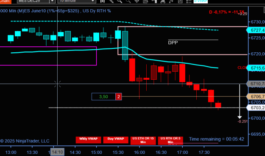Click the D -0,17% = -11,75 readout
The height and width of the screenshot is (156, 265).
[x=227, y=12]
